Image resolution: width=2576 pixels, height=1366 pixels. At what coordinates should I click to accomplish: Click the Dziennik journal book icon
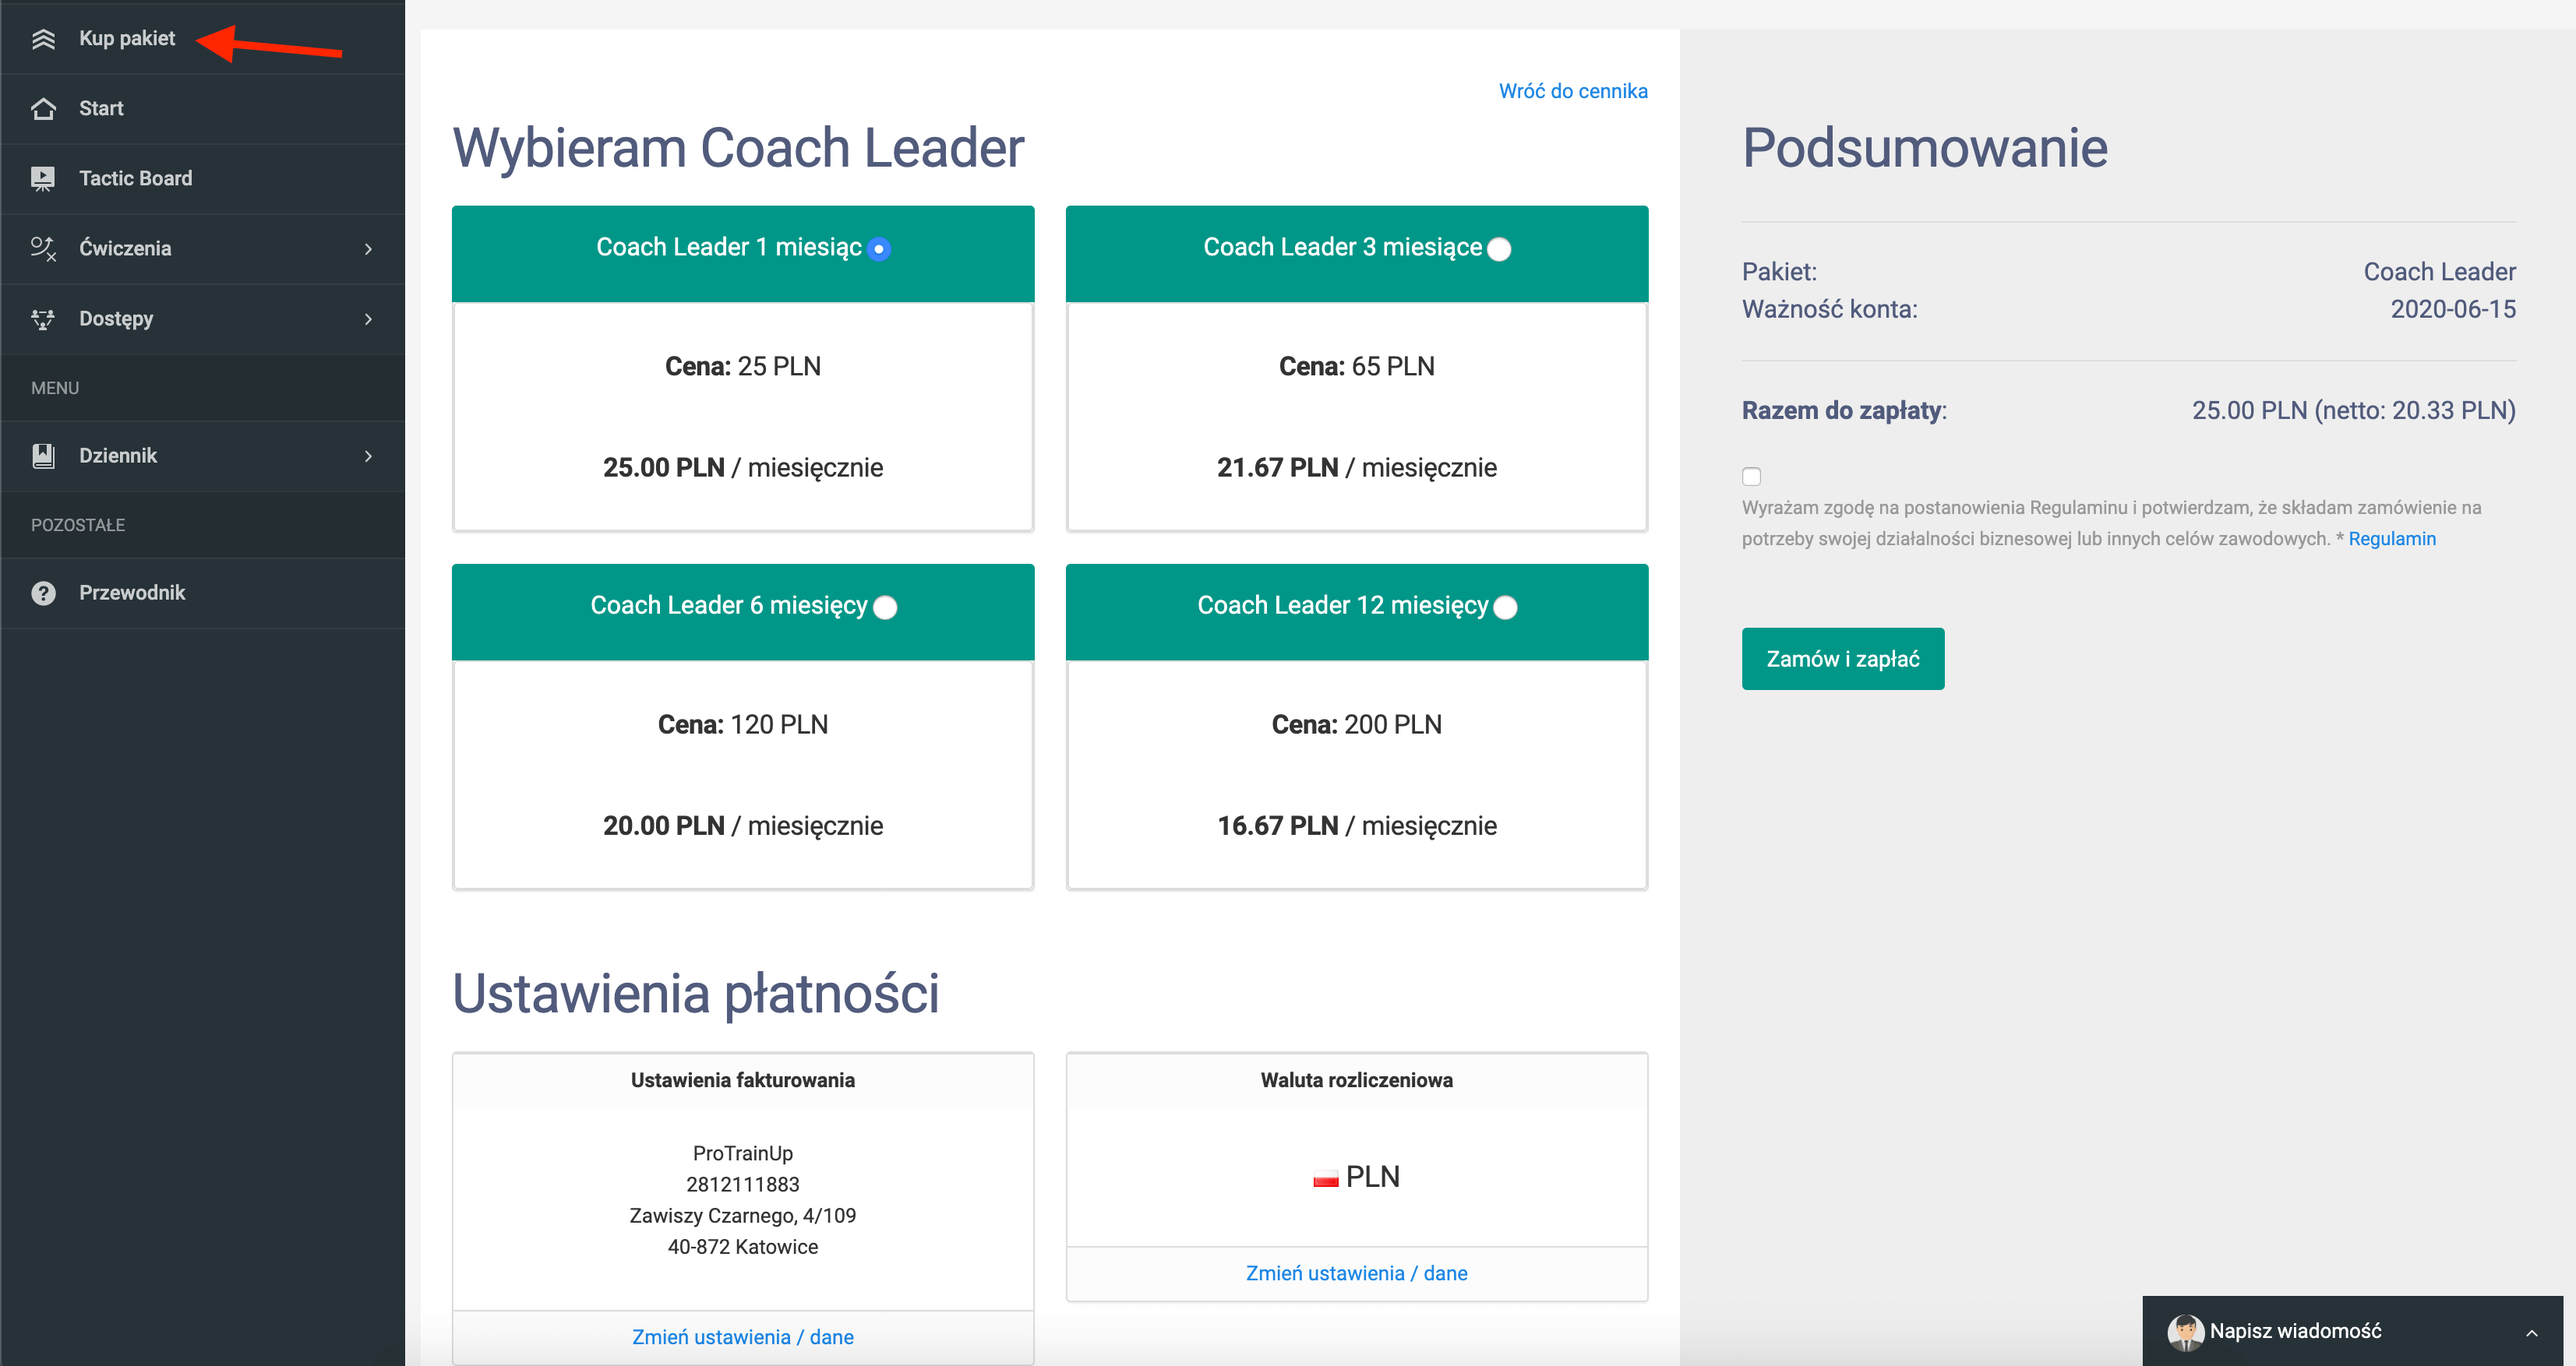tap(43, 456)
